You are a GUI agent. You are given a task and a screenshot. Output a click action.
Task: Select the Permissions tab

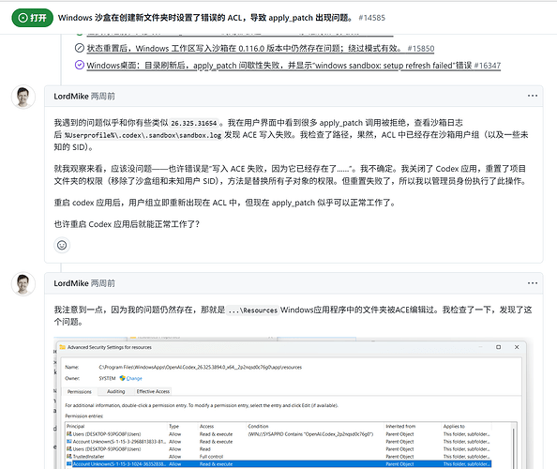pos(79,391)
